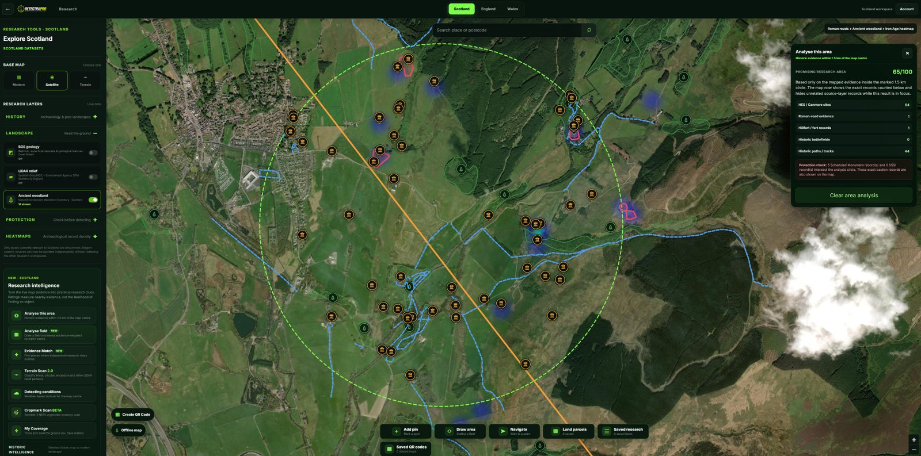Enable the LiDAR relief layer toggle

(x=93, y=177)
